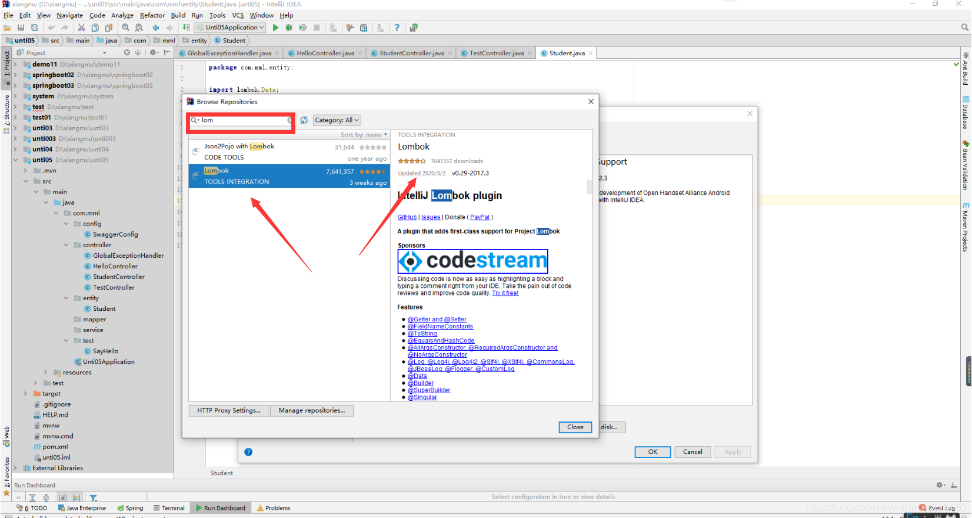Click the Replace toolbar icon
Image resolution: width=972 pixels, height=518 pixels.
(x=139, y=28)
